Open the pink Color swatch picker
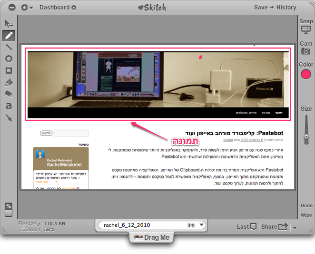The width and height of the screenshot is (315, 254). 306,74
